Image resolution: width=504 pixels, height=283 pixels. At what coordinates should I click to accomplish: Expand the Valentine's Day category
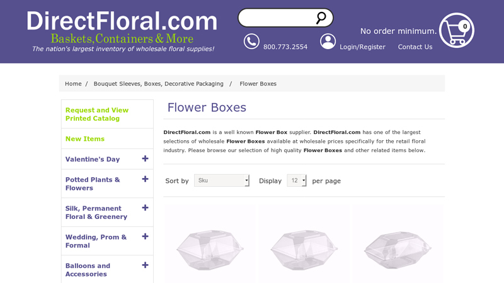coord(146,158)
